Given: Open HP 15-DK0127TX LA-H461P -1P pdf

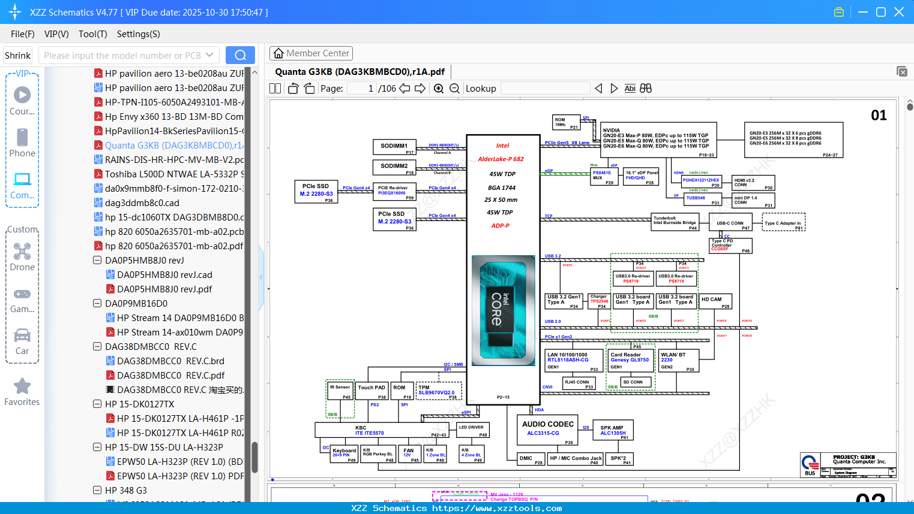Looking at the screenshot, I should click(x=175, y=419).
